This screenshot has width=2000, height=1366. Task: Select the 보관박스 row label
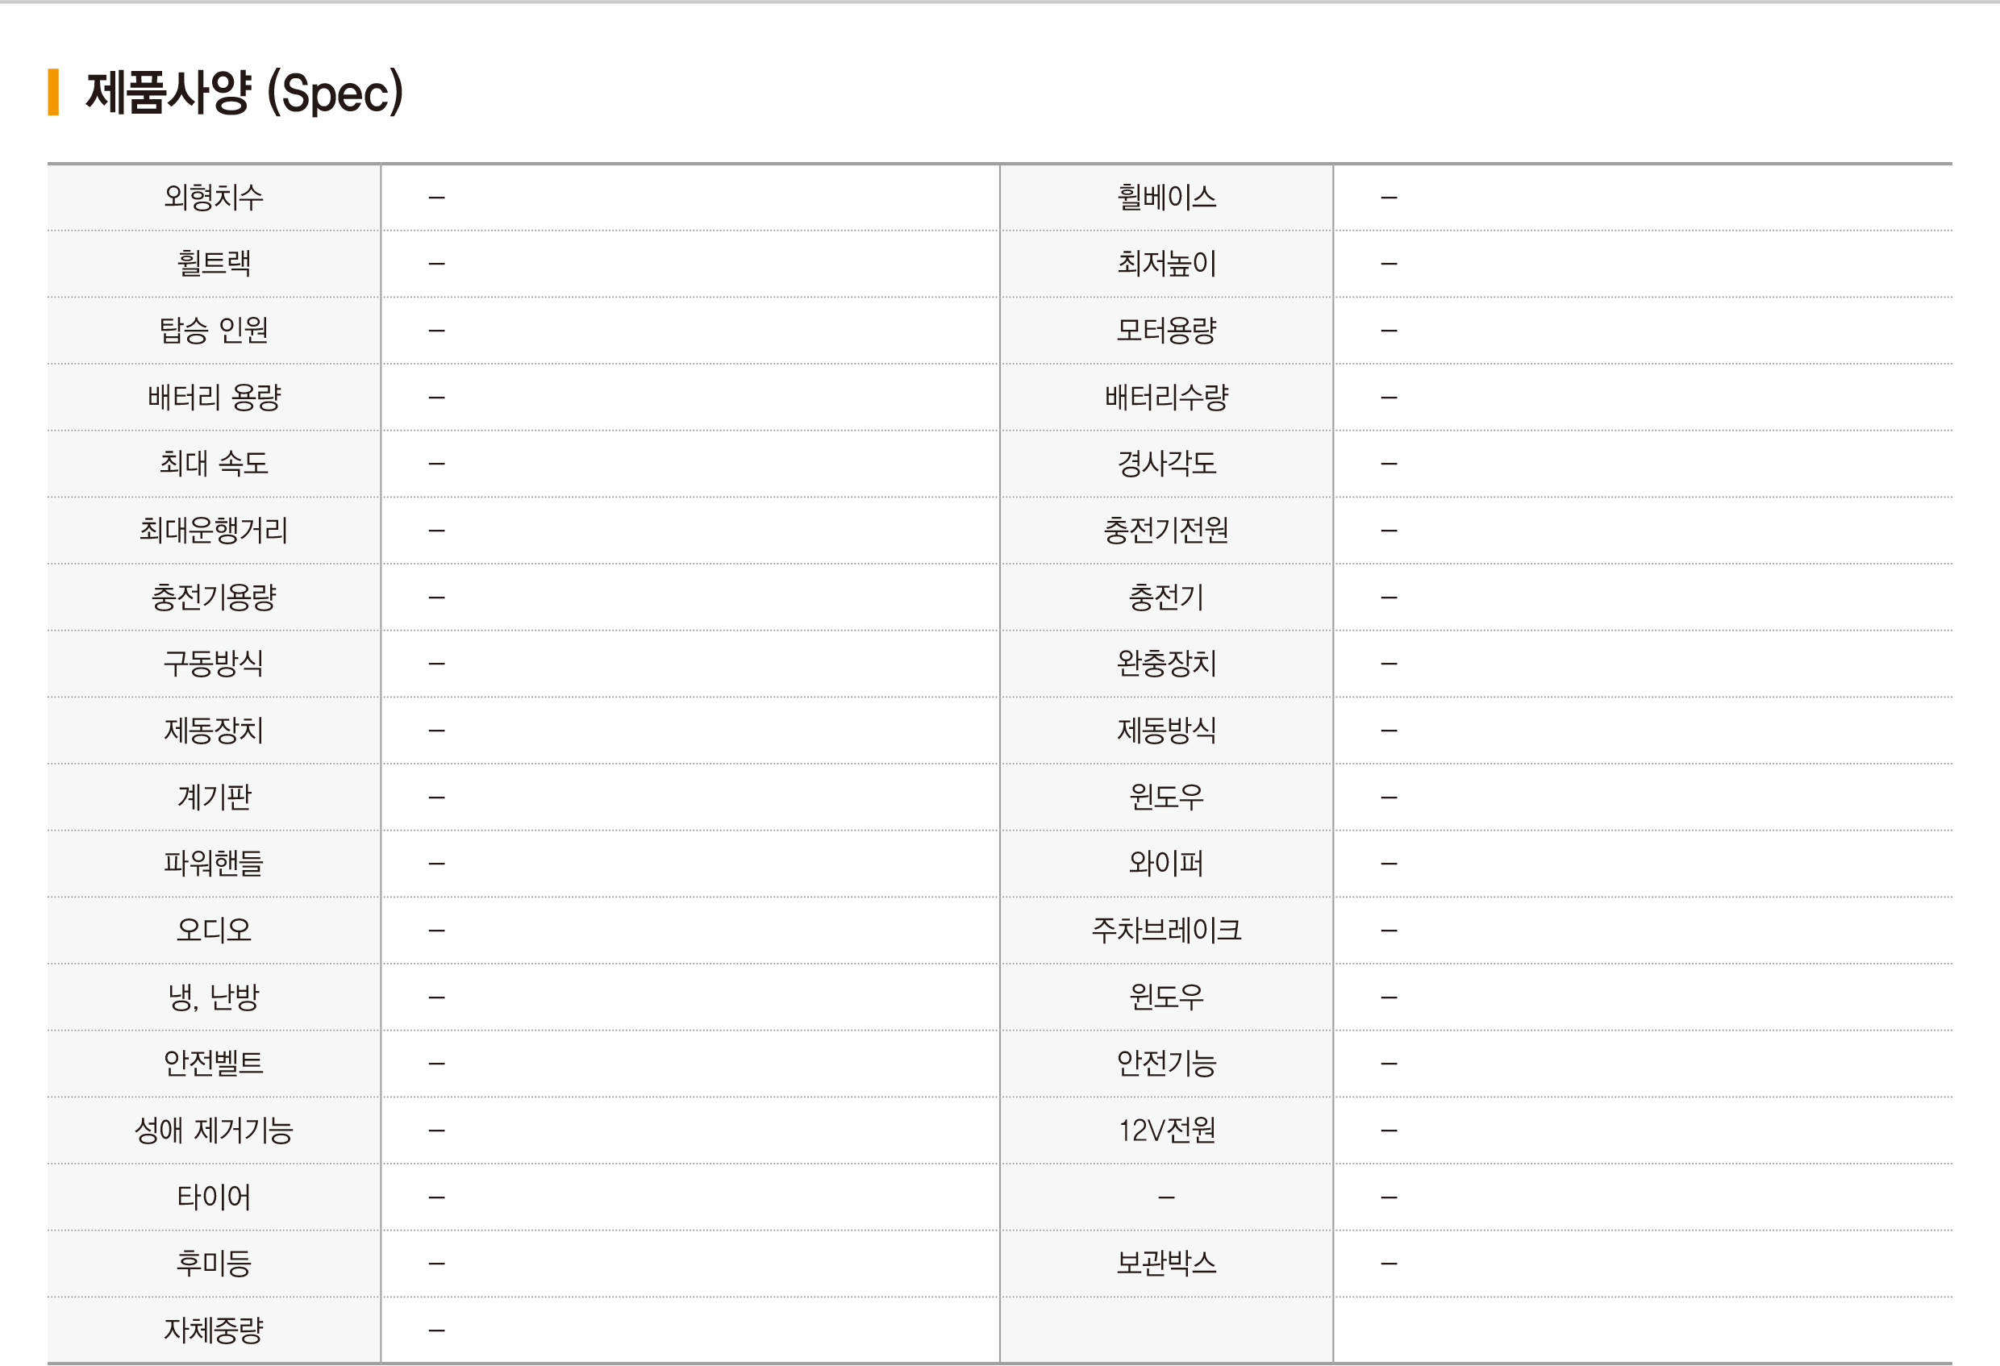point(1166,1264)
